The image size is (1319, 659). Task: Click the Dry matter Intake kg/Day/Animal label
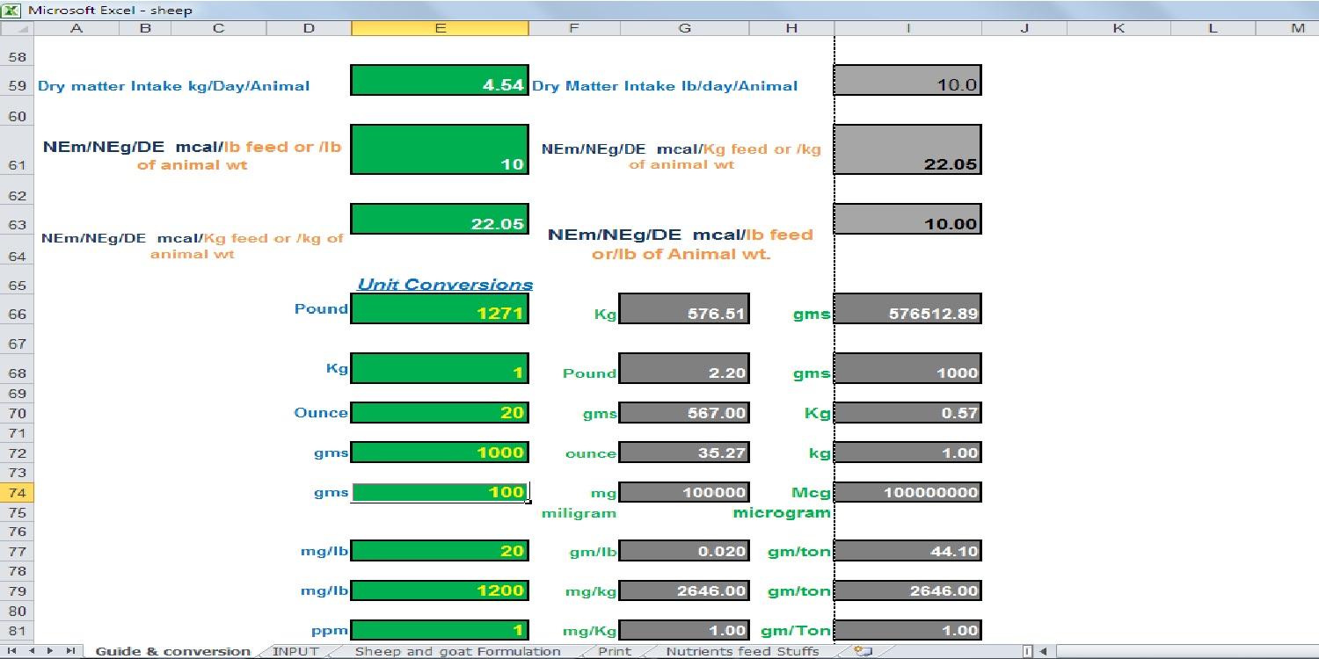pyautogui.click(x=174, y=86)
